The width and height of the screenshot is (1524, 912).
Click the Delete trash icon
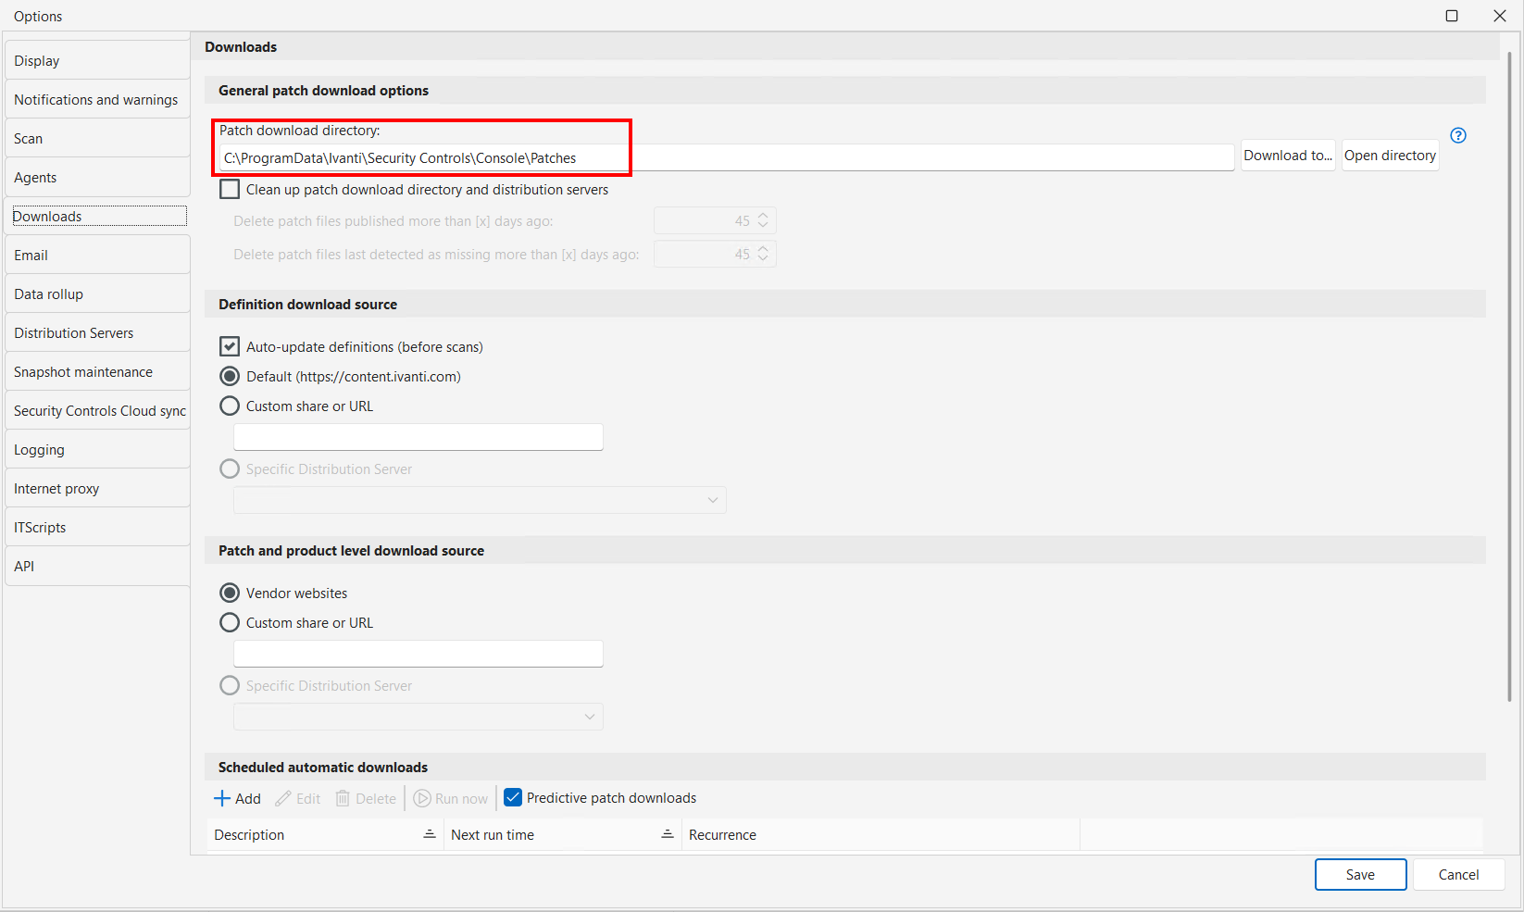(x=342, y=798)
